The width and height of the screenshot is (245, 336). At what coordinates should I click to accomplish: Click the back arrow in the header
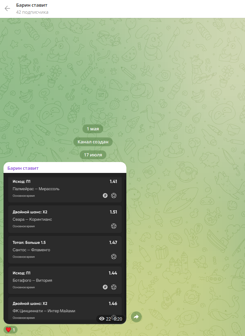pos(7,9)
